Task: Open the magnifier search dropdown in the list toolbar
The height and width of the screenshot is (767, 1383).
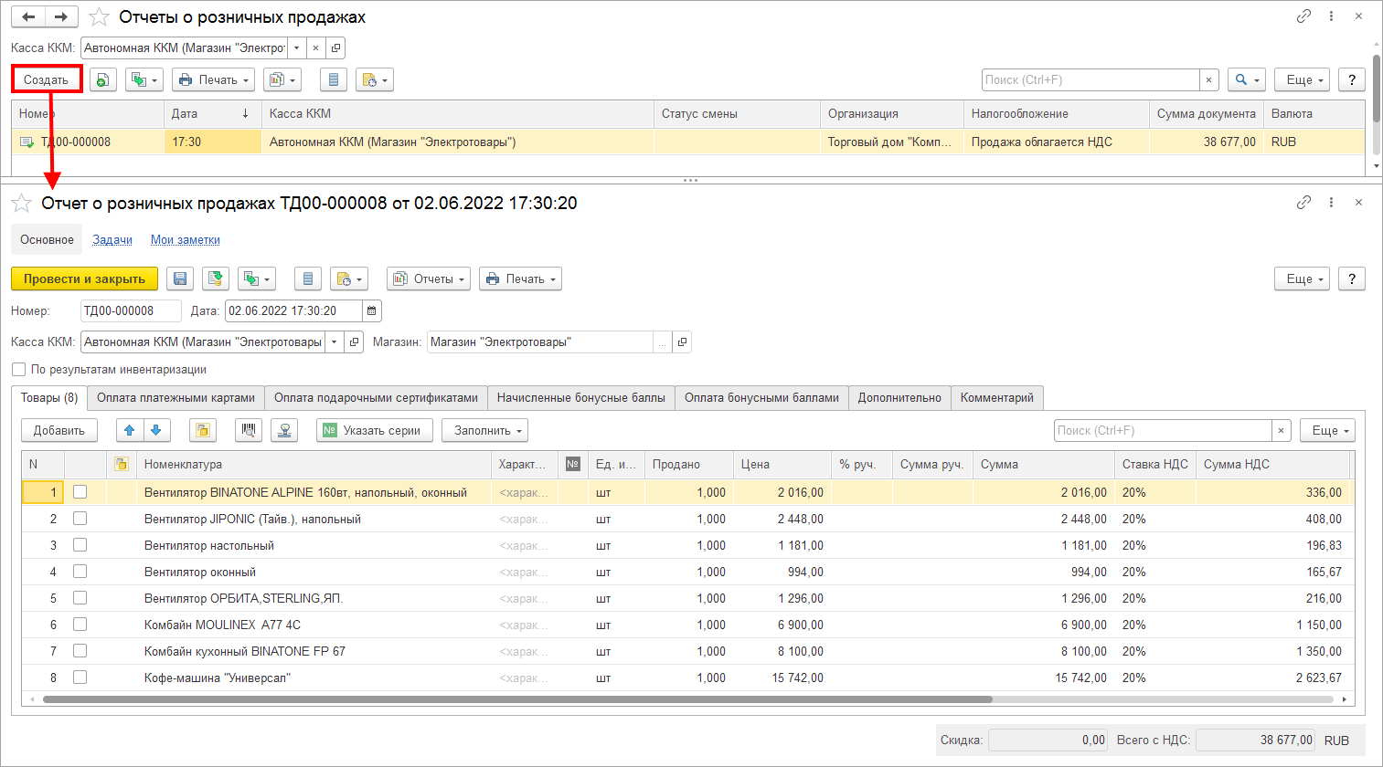Action: [1247, 80]
